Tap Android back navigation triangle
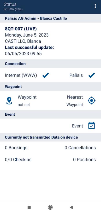101x213 pixels. click(71, 207)
